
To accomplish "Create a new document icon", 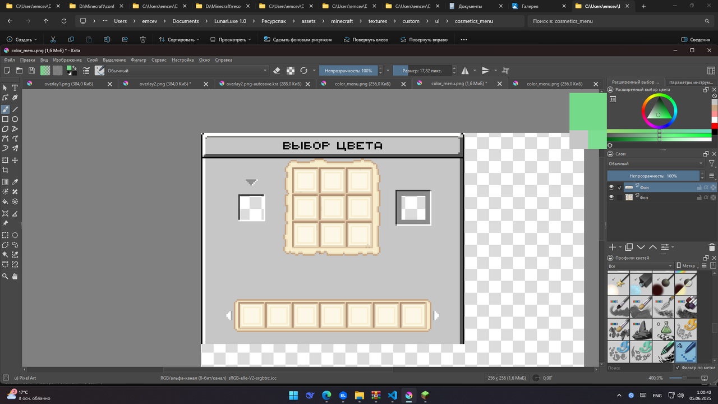I will (7, 71).
